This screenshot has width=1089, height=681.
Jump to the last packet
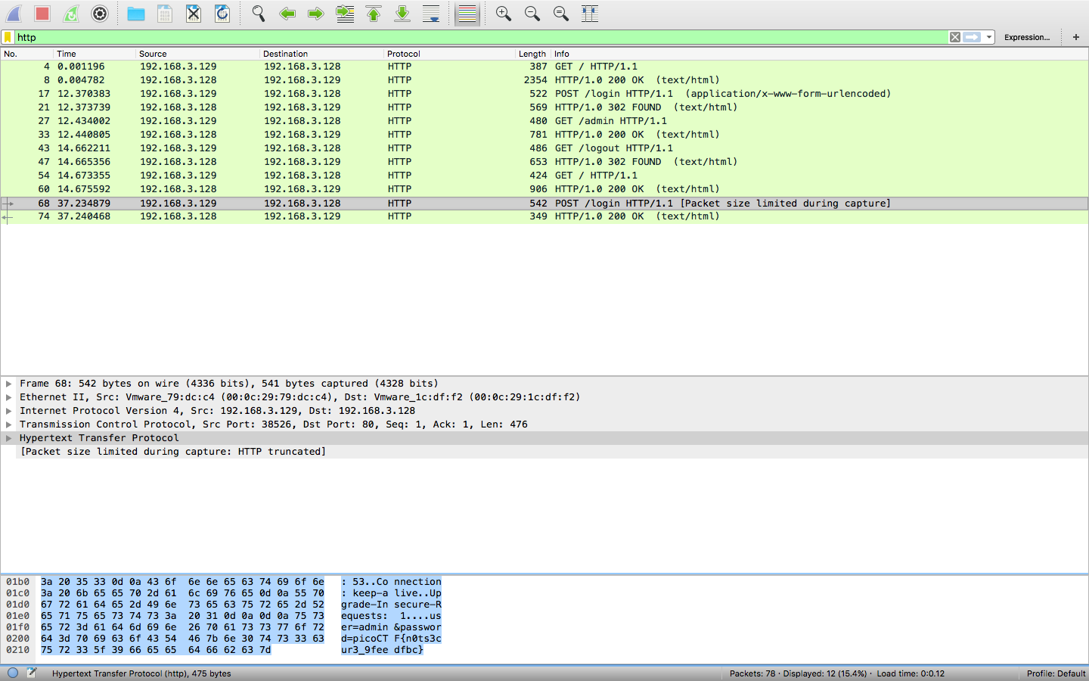(x=402, y=14)
